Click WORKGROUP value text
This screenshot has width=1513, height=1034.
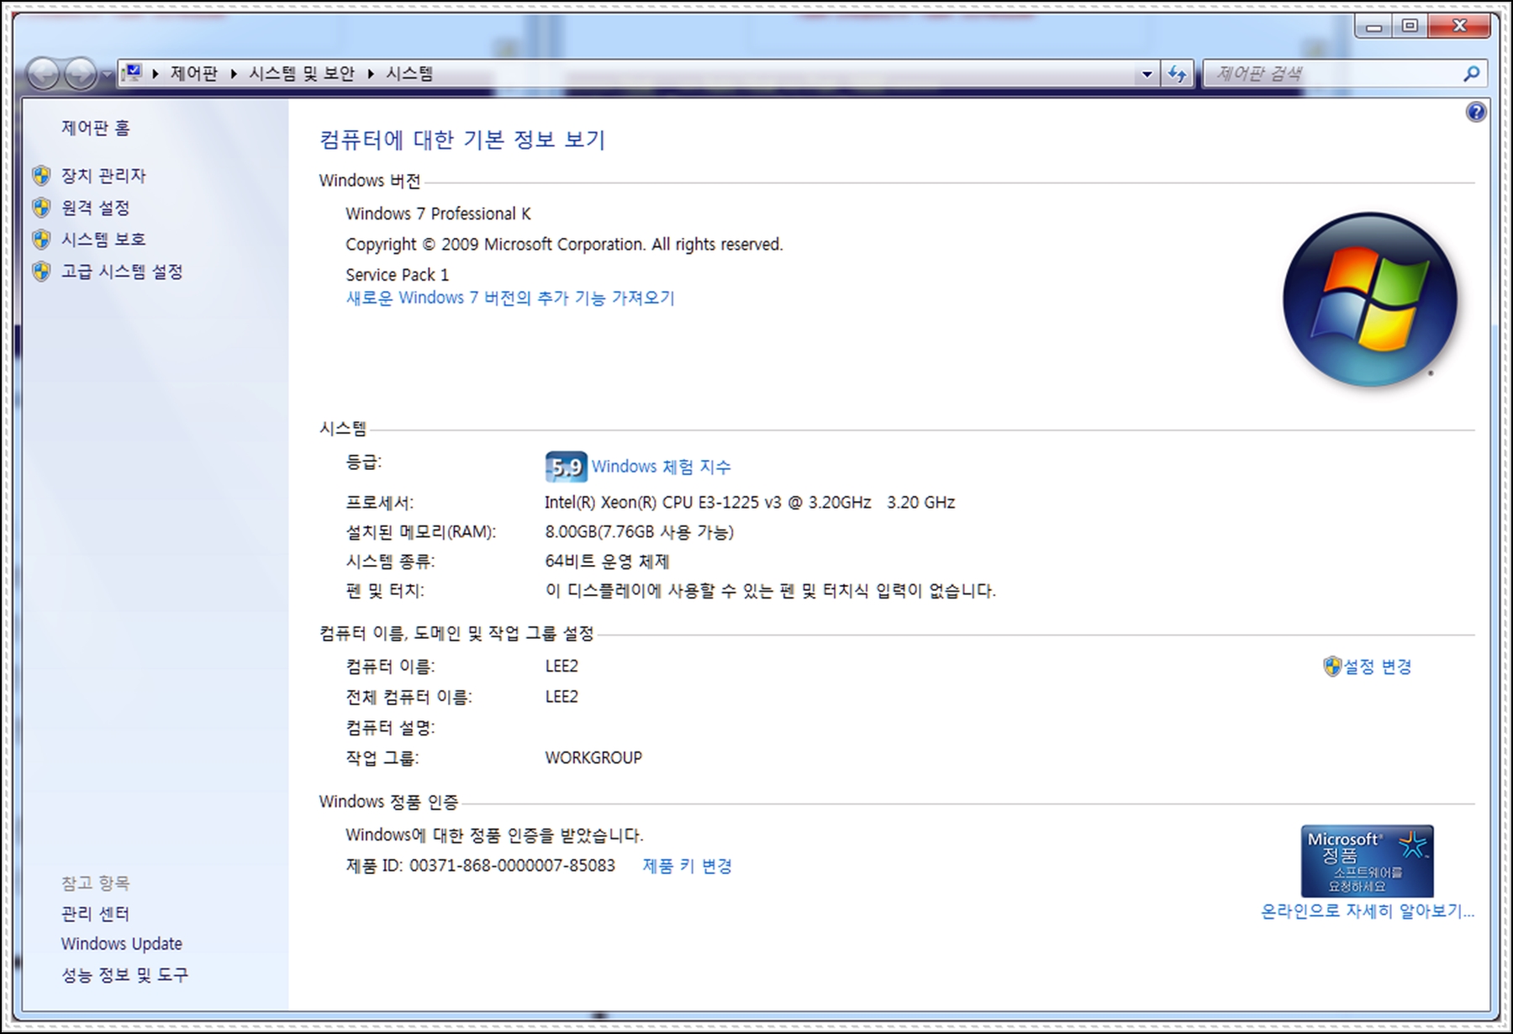pos(593,758)
